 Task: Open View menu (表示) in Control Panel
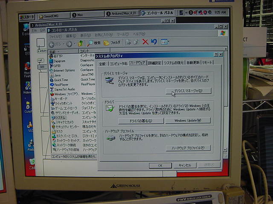point(85,36)
